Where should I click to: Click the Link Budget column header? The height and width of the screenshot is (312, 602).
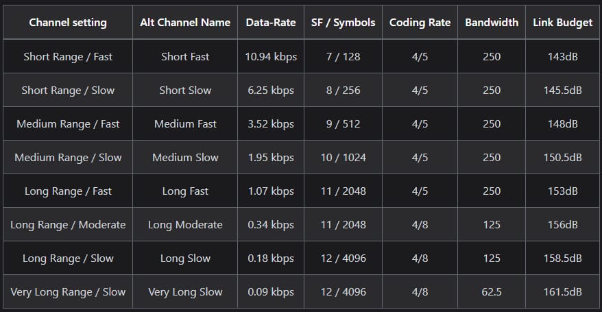tap(563, 23)
